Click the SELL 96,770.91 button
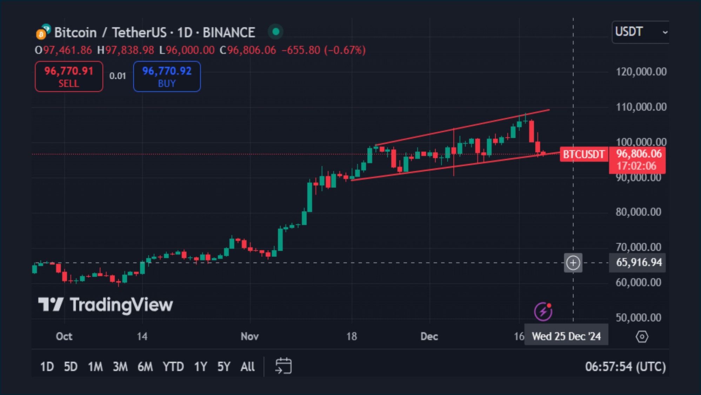The image size is (701, 395). pos(69,77)
